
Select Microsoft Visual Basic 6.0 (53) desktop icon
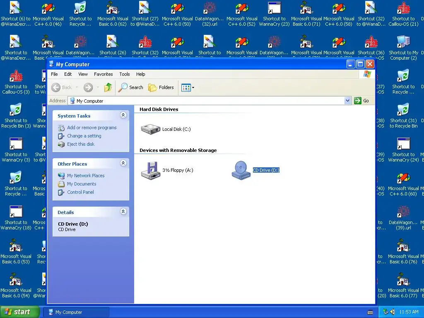(x=16, y=252)
